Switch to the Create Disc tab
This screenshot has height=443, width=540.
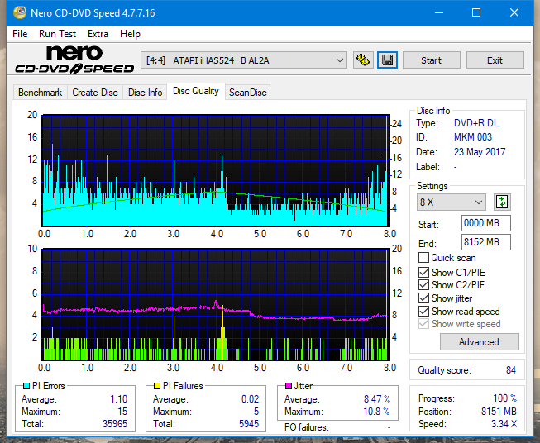tap(95, 93)
